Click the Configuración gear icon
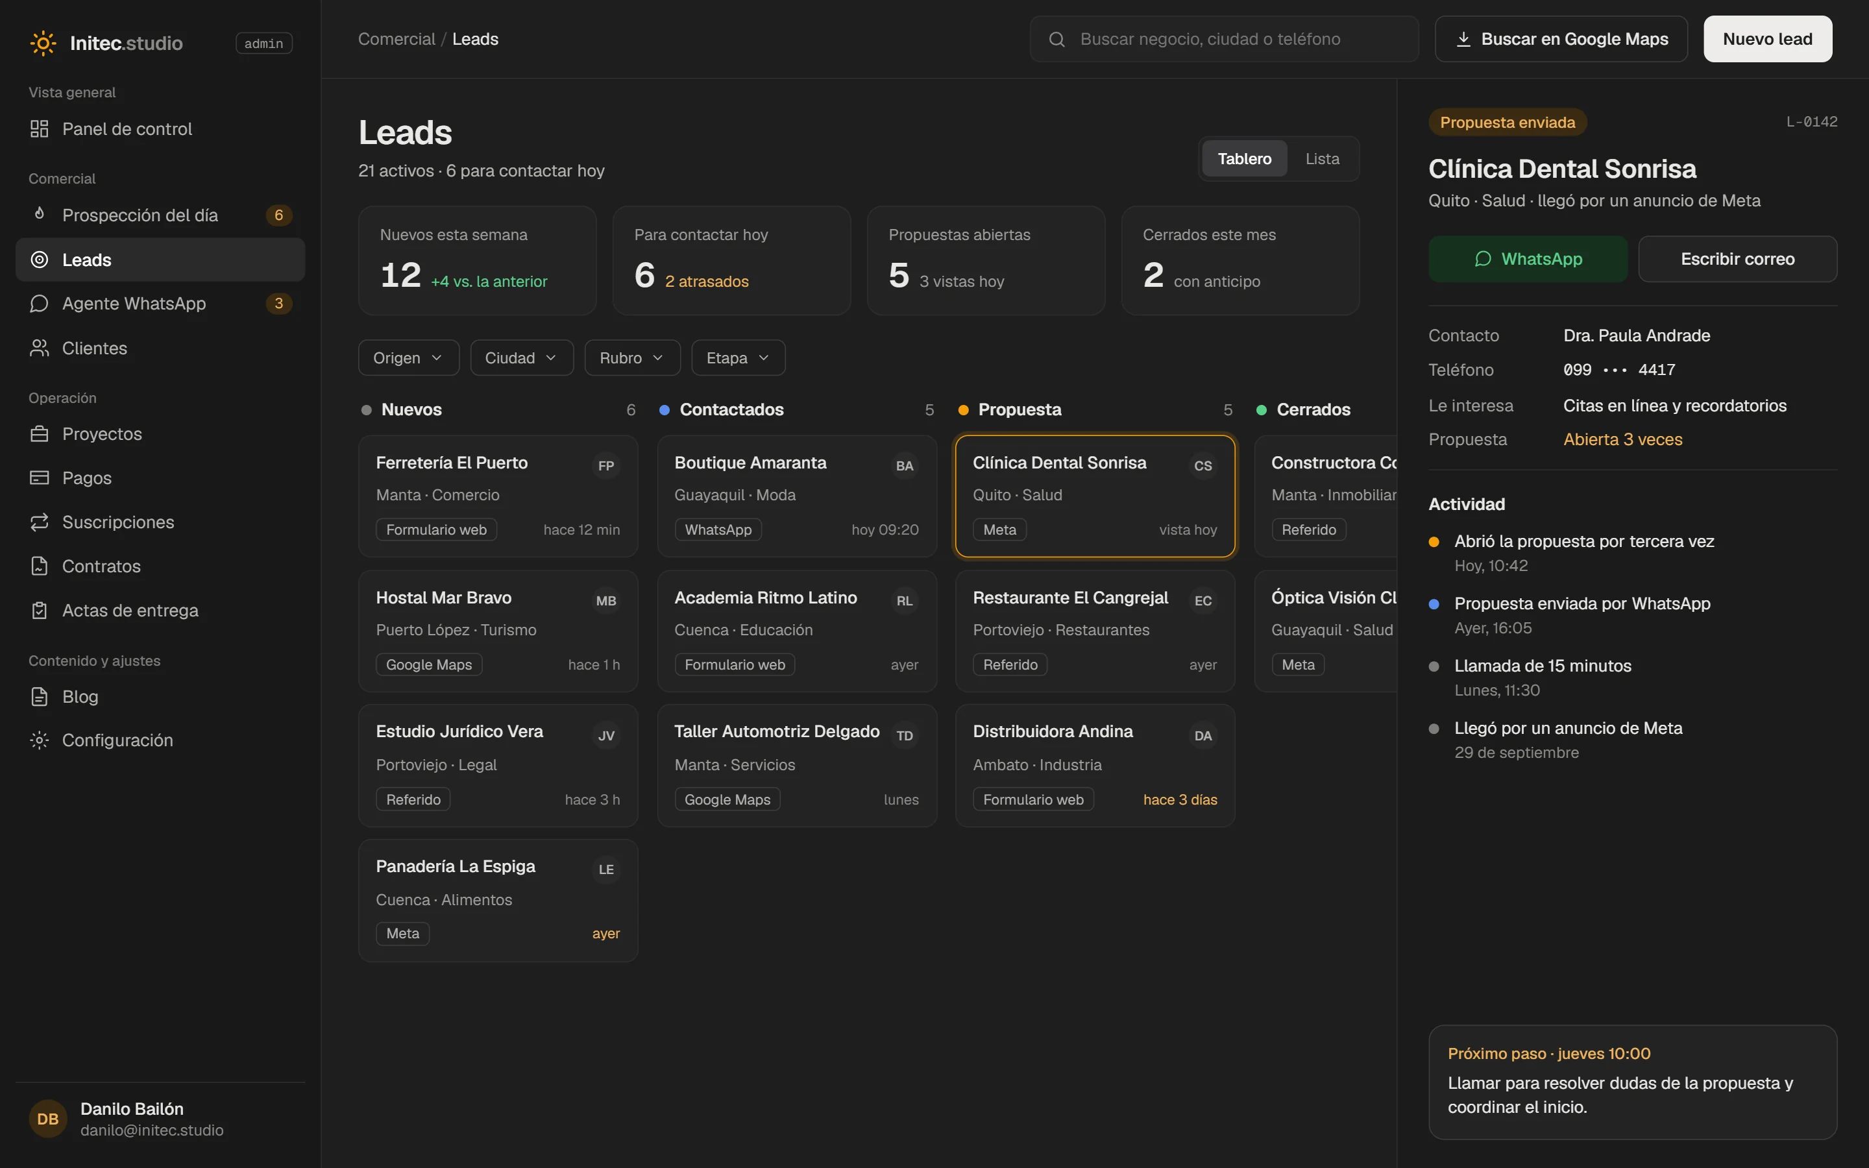 40,740
